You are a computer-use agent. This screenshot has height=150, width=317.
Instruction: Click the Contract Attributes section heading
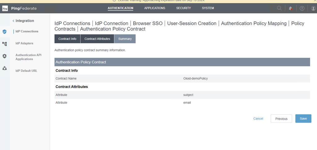tap(72, 87)
